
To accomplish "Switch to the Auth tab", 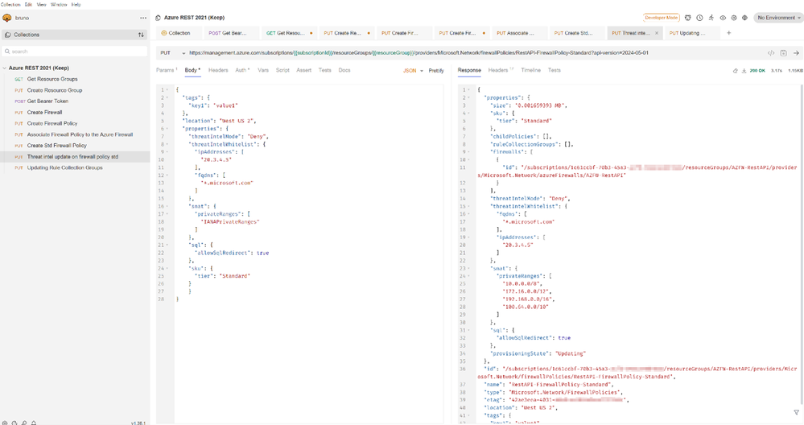I will point(242,70).
